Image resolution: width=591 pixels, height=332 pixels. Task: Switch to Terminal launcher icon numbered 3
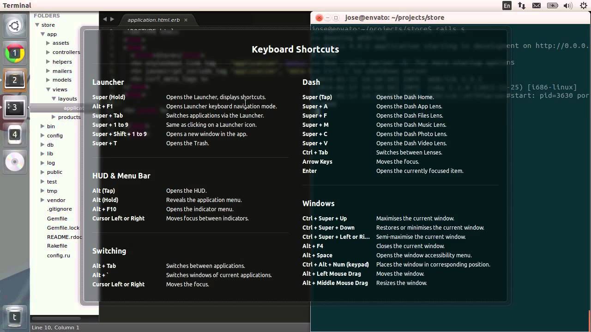coord(14,107)
